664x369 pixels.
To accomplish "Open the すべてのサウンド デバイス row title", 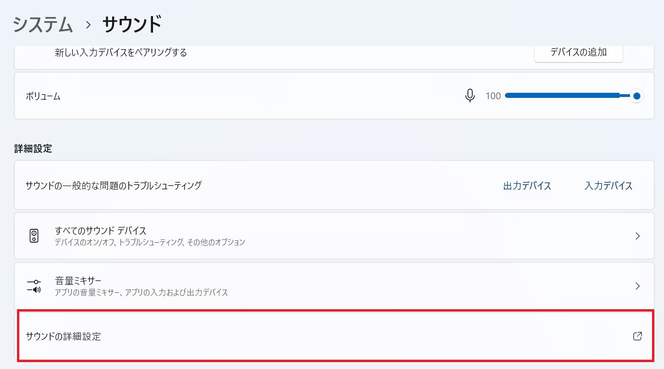I will click(x=100, y=230).
